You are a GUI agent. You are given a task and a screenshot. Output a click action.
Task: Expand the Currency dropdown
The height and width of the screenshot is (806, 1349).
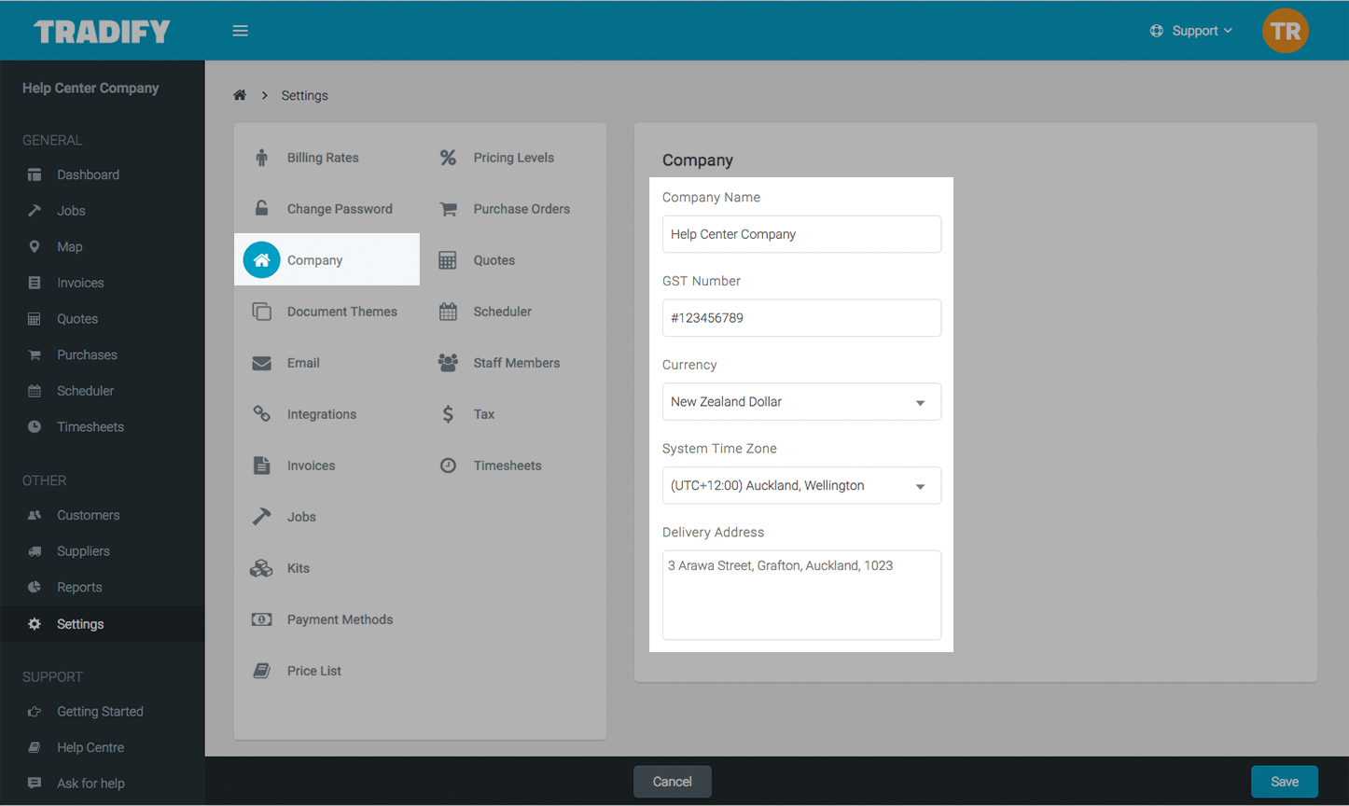coord(800,402)
